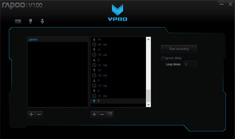
Task: Click the action list scroll up arrow
Action: [x=148, y=39]
